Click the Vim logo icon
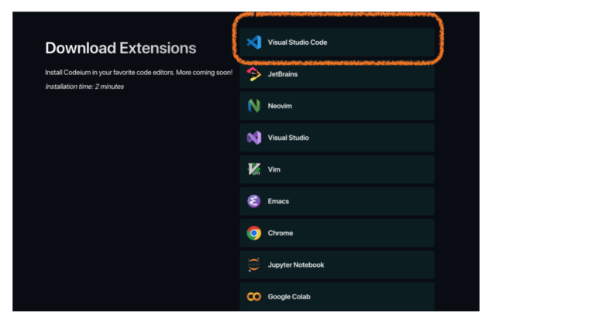 point(253,169)
